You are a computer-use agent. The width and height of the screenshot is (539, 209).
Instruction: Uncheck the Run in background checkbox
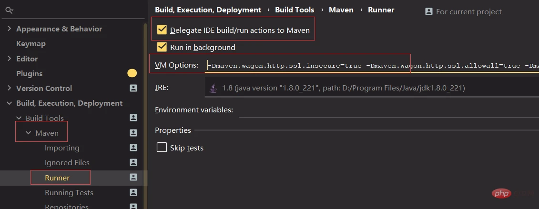click(x=162, y=47)
